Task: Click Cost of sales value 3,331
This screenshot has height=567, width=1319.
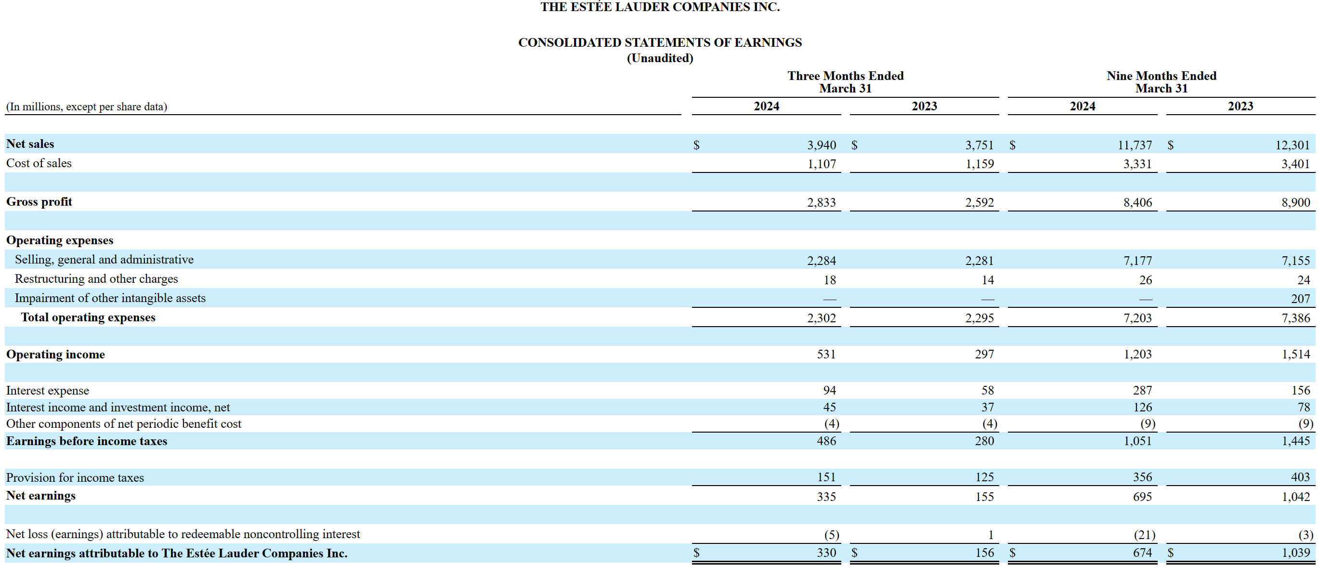Action: pyautogui.click(x=1138, y=164)
